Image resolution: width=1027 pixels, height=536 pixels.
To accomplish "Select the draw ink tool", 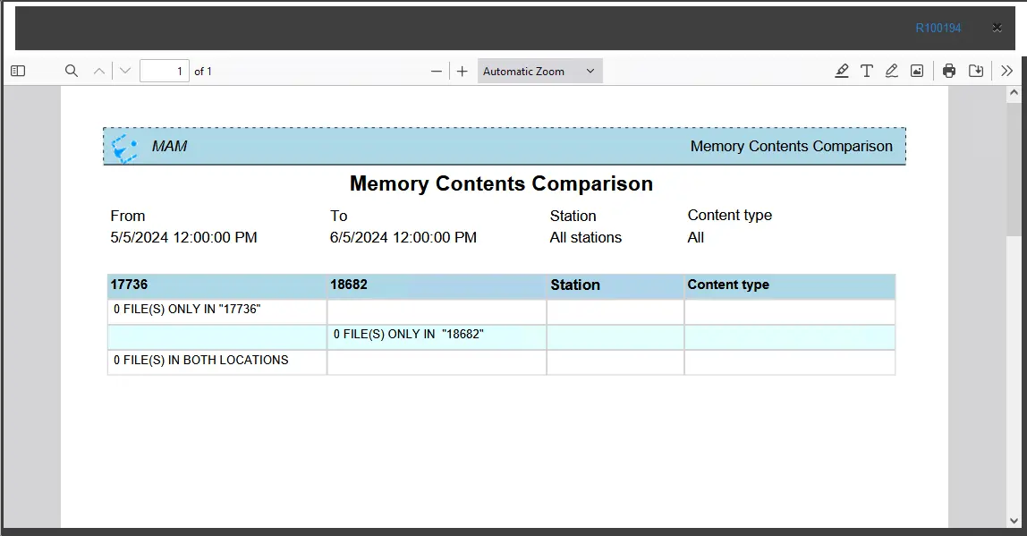I will click(x=892, y=72).
